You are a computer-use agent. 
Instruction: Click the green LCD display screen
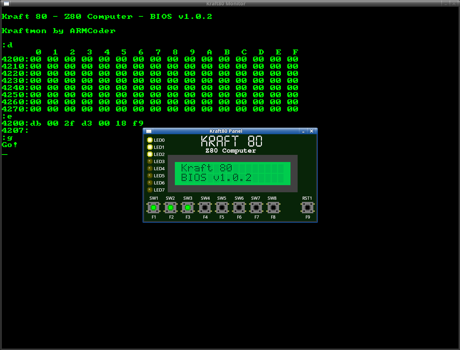click(x=232, y=173)
